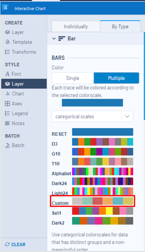Select the Transforms list icon
The image size is (145, 252).
[x=7, y=52]
